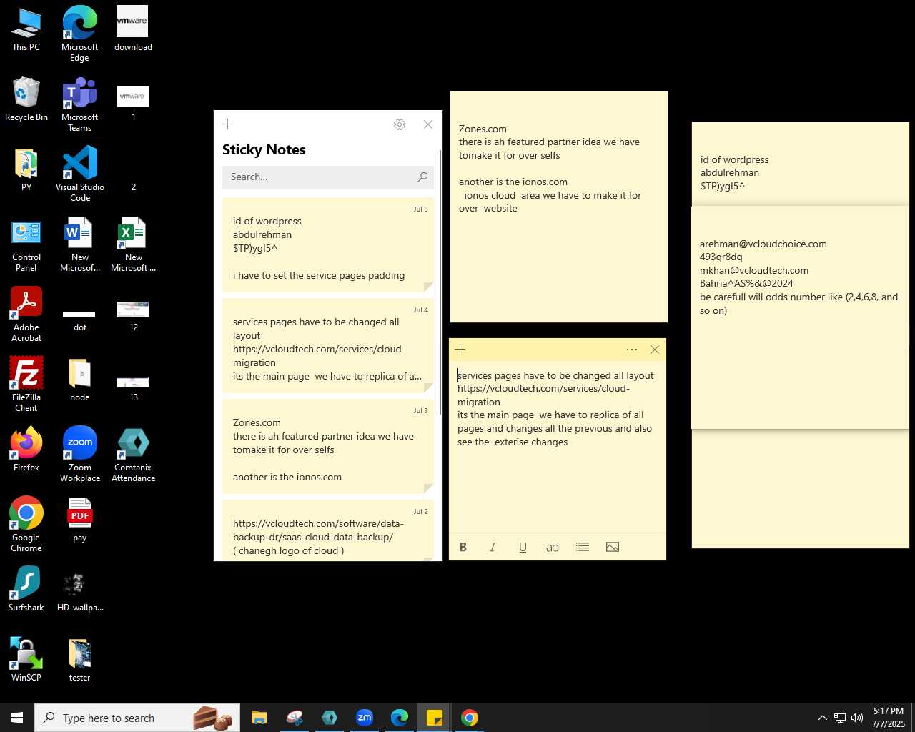Open Visual Studio Code shortcut

click(80, 174)
